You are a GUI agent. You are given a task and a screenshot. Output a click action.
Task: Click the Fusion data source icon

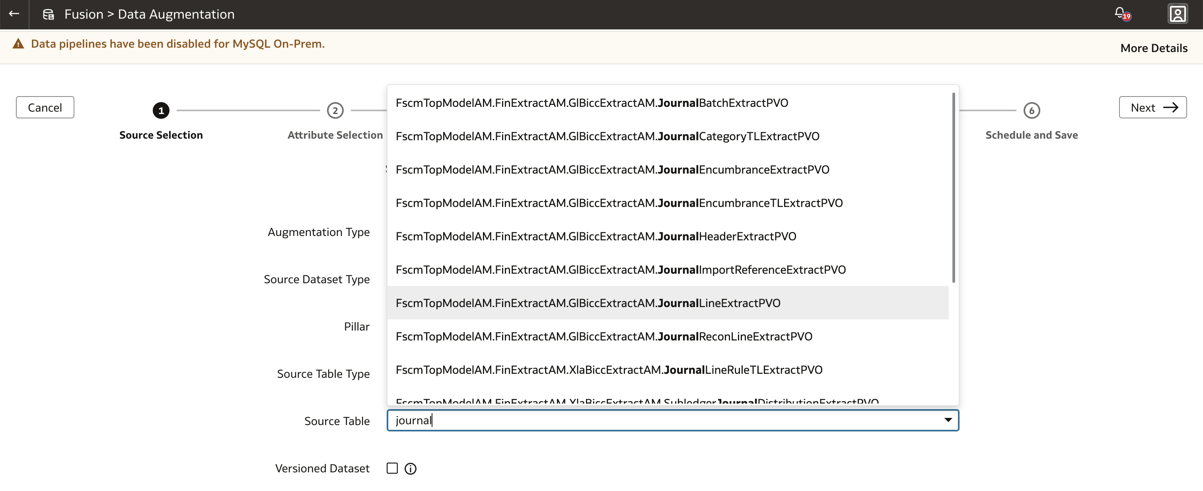[49, 14]
